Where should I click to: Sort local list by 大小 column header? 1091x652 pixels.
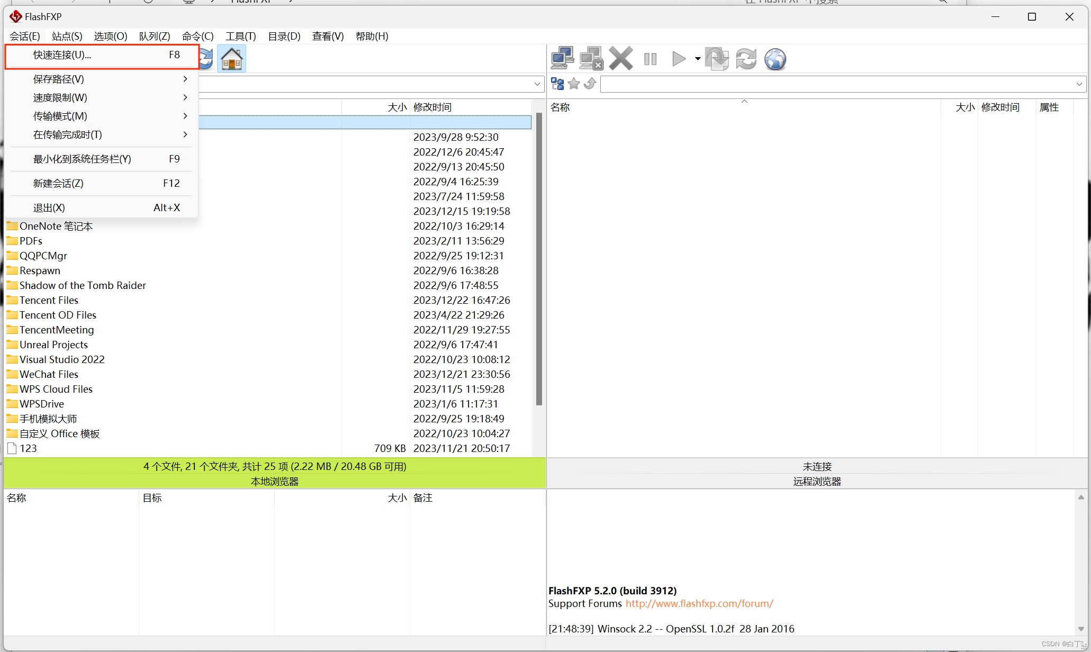pos(376,107)
